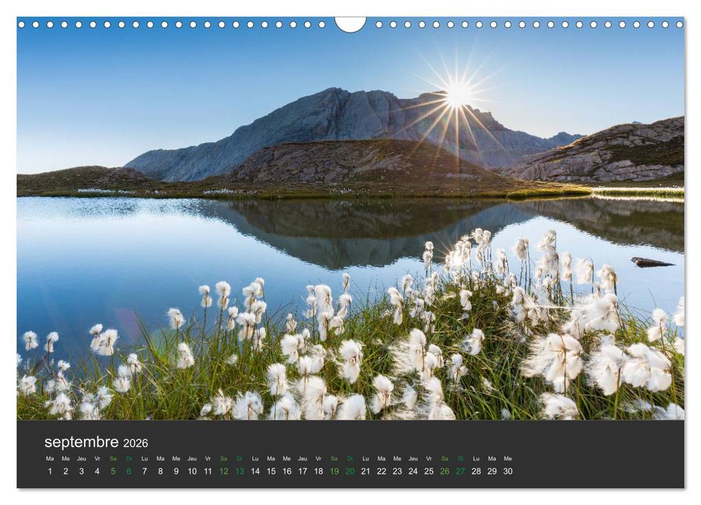Click the last date, 30

[508, 471]
